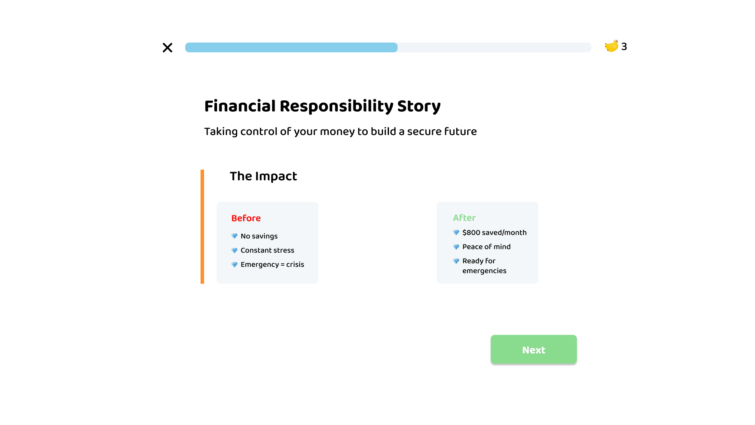
Task: Click the lesson subtitle about building secure future
Action: pyautogui.click(x=340, y=131)
